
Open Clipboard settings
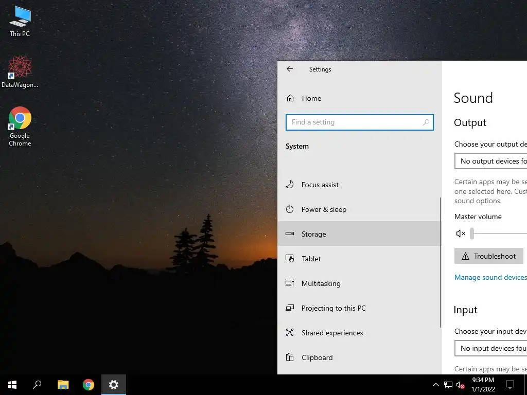tap(359, 357)
